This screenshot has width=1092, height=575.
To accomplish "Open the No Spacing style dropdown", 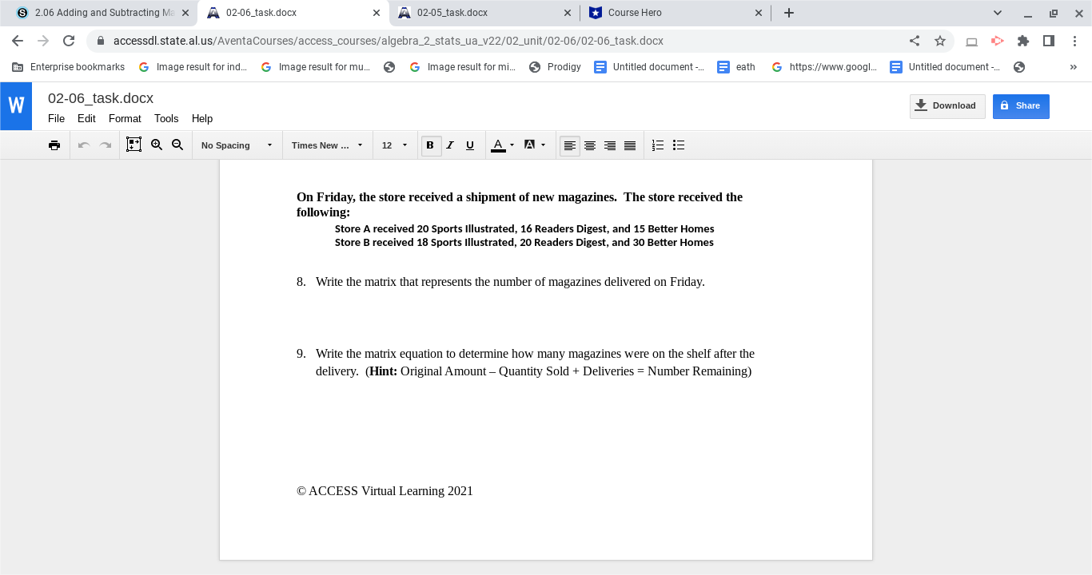I will (237, 145).
